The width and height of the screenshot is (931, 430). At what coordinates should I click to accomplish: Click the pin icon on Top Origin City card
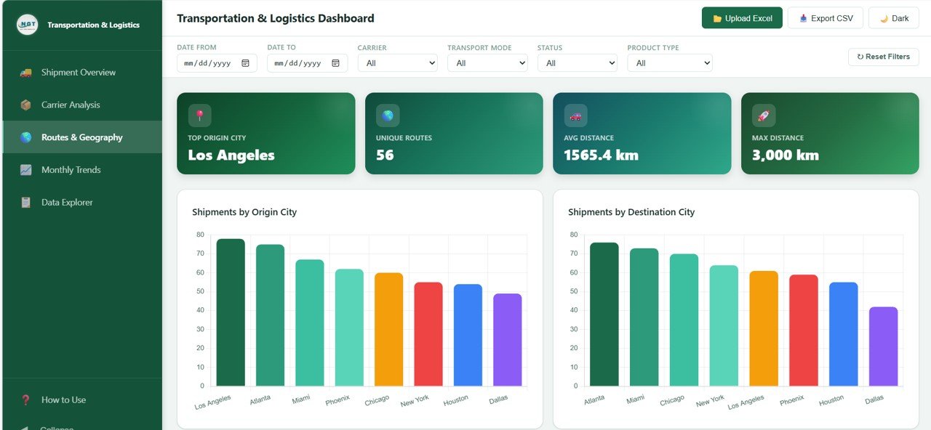pos(199,115)
